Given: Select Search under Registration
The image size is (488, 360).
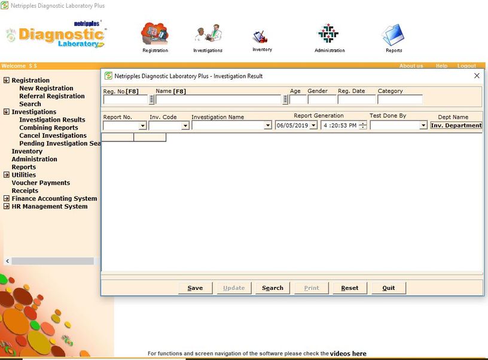Looking at the screenshot, I should pos(30,104).
